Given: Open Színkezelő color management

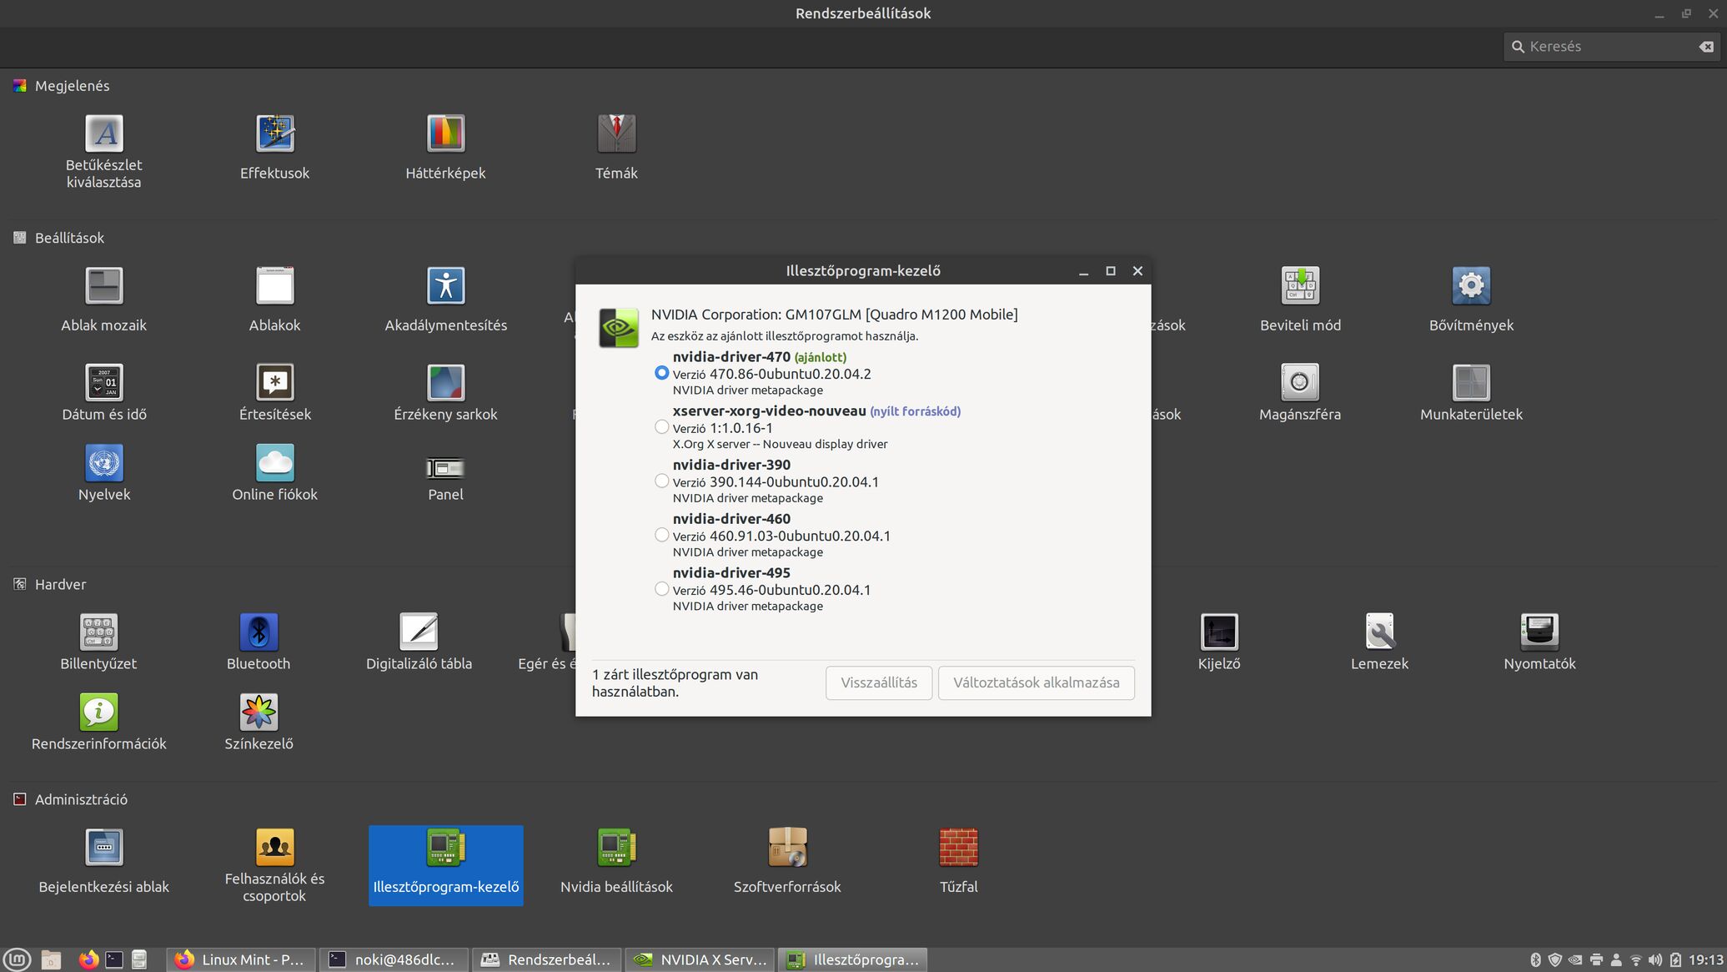Looking at the screenshot, I should point(259,723).
